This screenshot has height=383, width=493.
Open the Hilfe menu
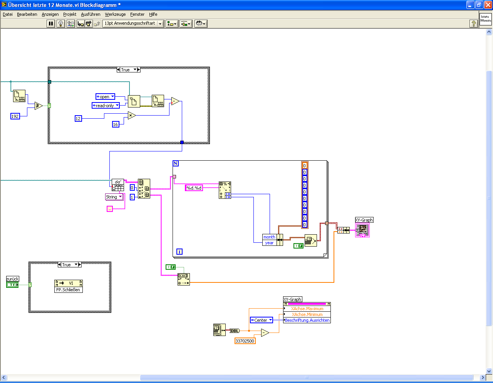(153, 14)
